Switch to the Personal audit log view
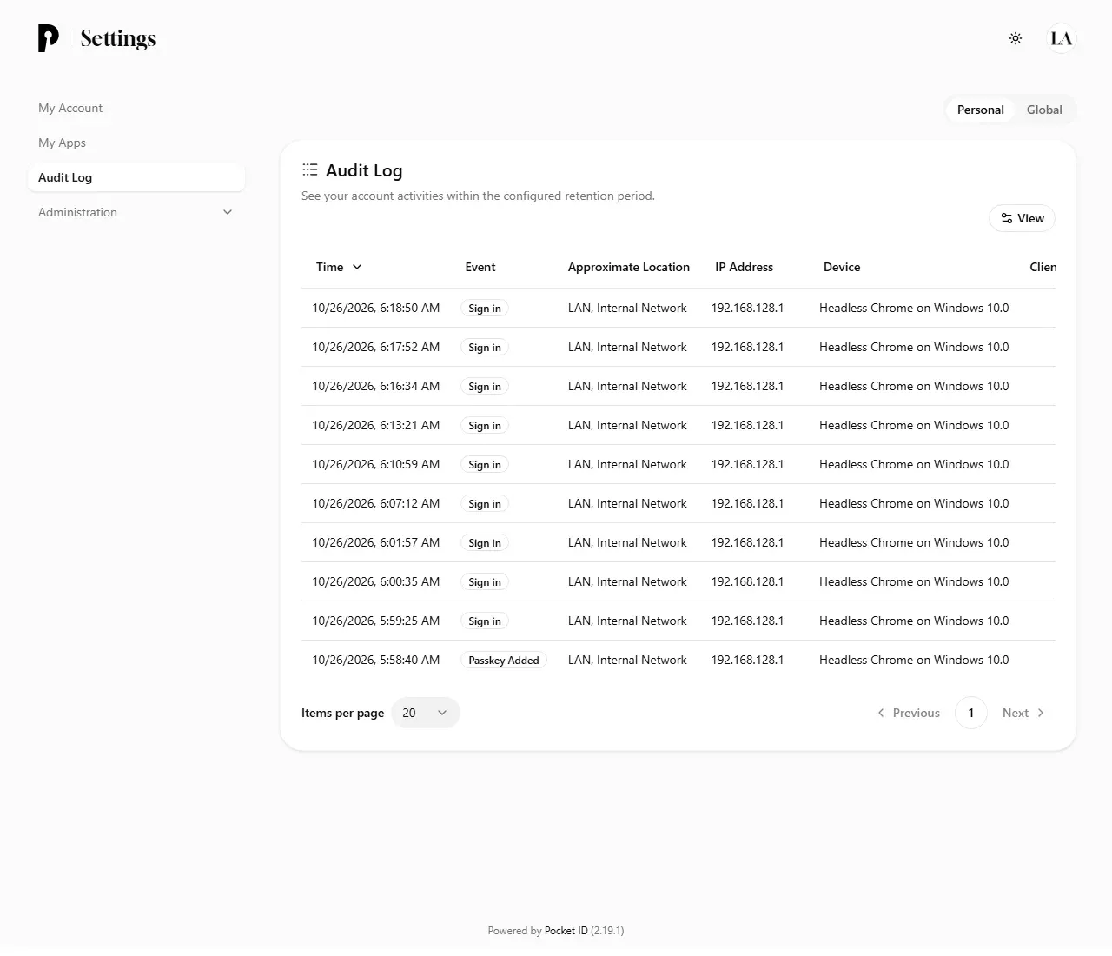 [980, 110]
